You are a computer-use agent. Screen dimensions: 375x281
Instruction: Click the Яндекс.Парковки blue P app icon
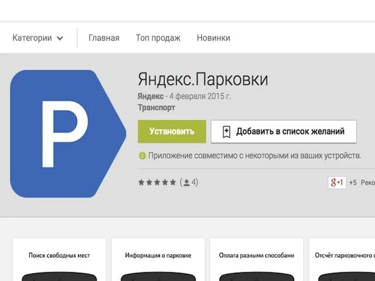pyautogui.click(x=68, y=133)
